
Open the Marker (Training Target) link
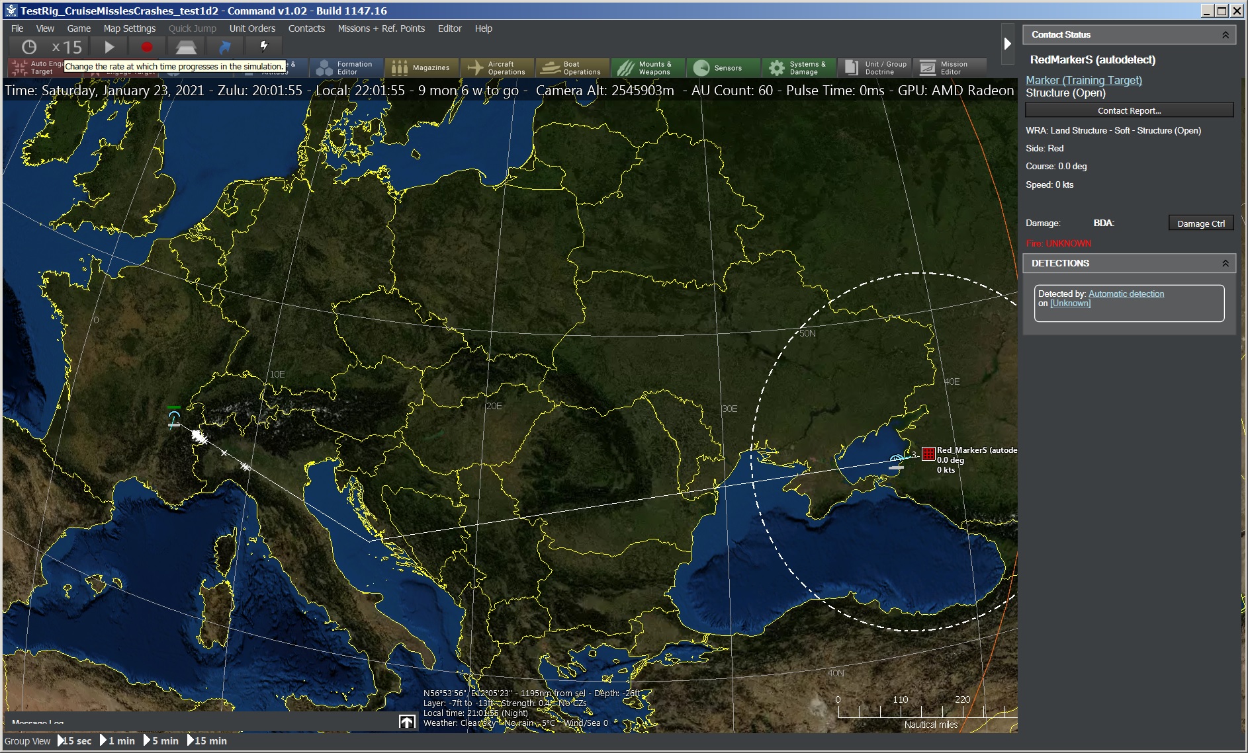click(1083, 80)
